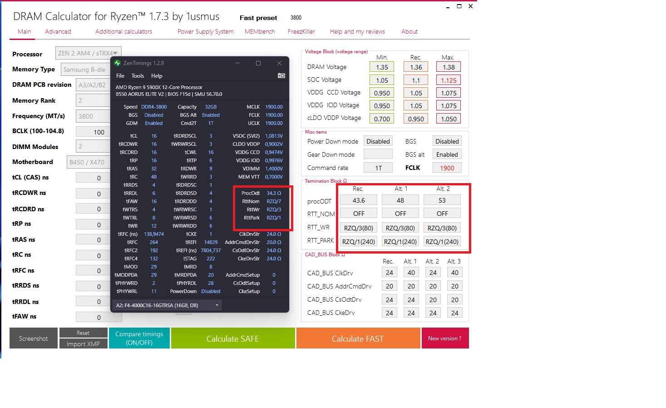666x408 pixels.
Task: Click the New version ? button
Action: 445,338
